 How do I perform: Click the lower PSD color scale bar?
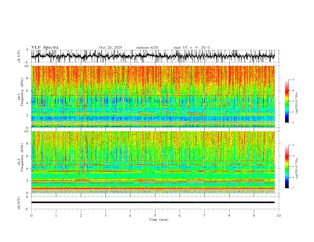click(287, 166)
